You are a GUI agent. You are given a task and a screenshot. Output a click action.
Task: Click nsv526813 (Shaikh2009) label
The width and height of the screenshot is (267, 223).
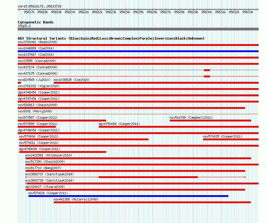38,105
